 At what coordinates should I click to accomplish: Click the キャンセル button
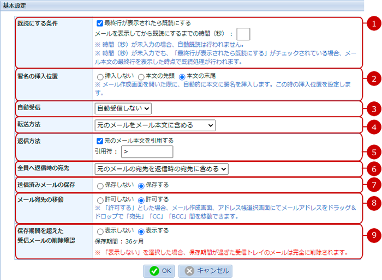(205, 271)
